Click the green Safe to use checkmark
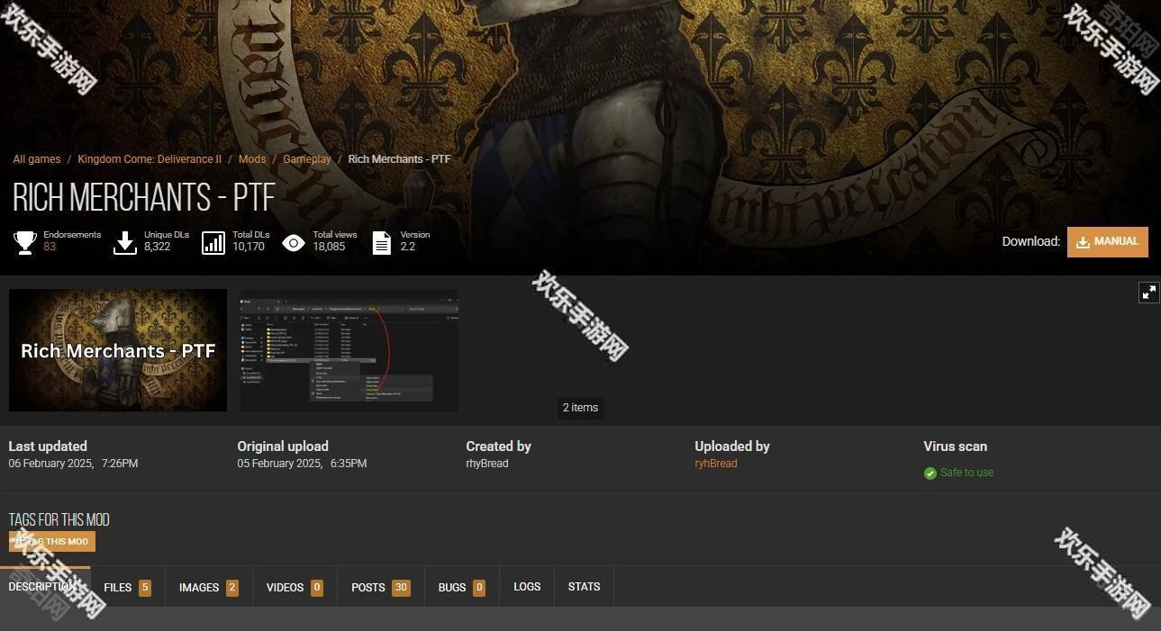This screenshot has width=1161, height=631. pos(930,473)
